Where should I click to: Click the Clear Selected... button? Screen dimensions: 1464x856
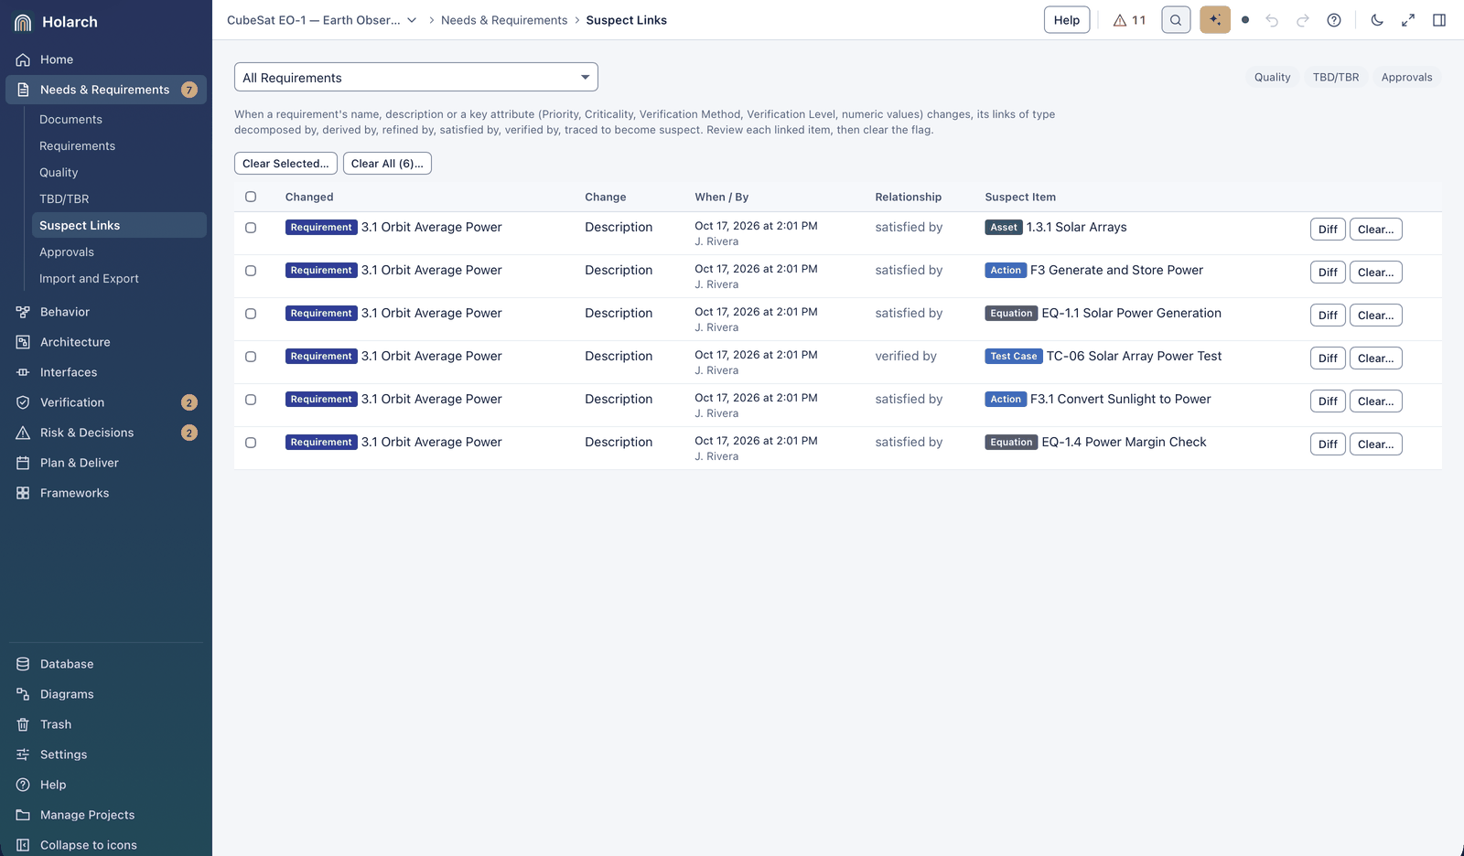285,164
